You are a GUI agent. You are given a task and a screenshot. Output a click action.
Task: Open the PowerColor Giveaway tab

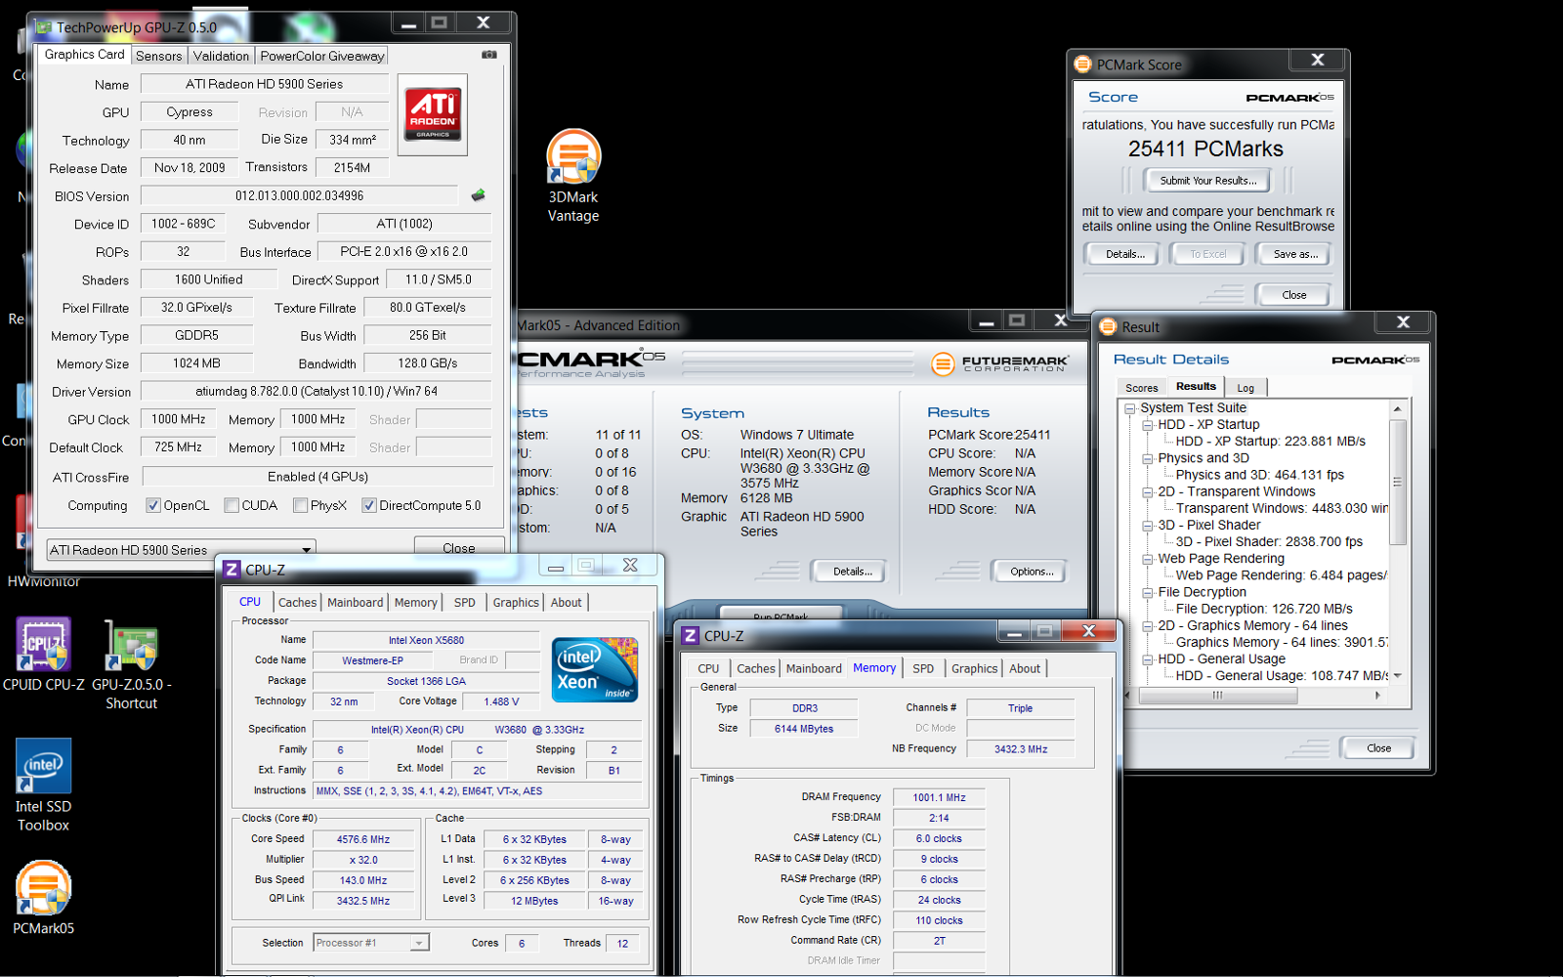click(x=321, y=56)
